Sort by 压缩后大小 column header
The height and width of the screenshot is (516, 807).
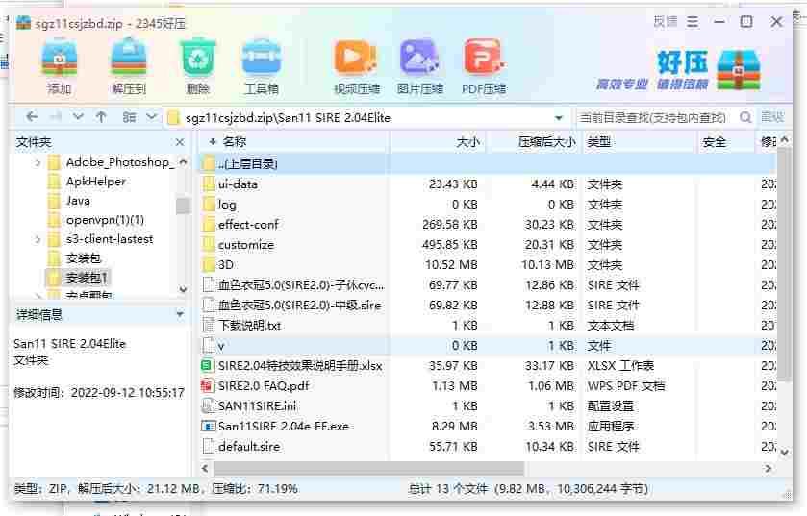(x=546, y=142)
